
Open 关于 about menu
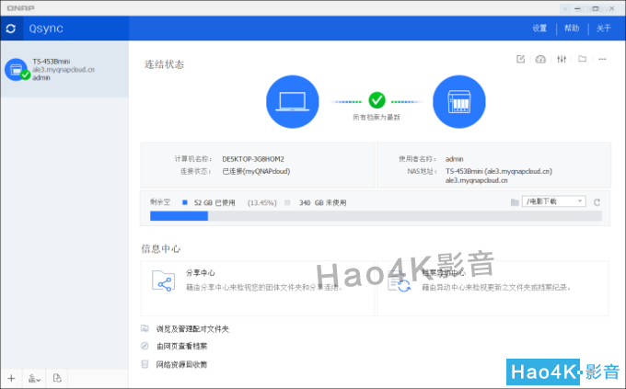pos(603,29)
